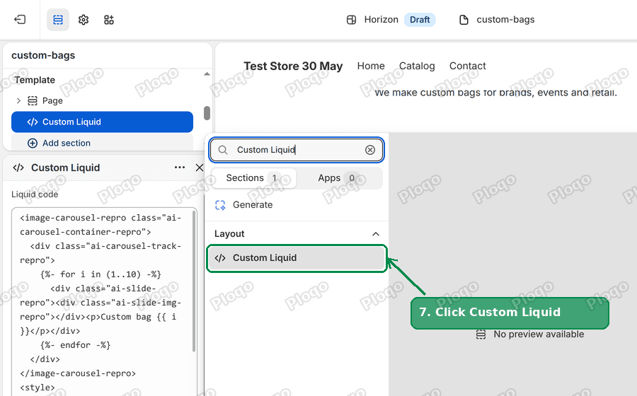Click the scroll-up arrow in Template panel
Image resolution: width=637 pixels, height=396 pixels.
(207, 74)
